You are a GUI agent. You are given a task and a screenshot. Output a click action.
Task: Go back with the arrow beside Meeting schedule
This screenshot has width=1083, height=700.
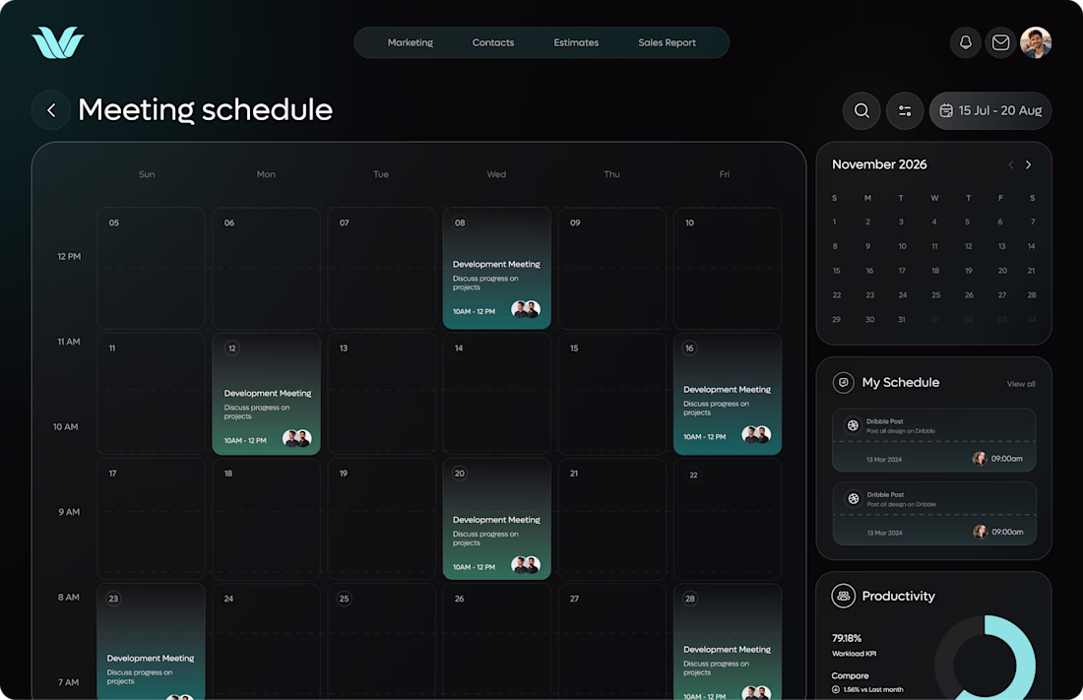pos(51,110)
